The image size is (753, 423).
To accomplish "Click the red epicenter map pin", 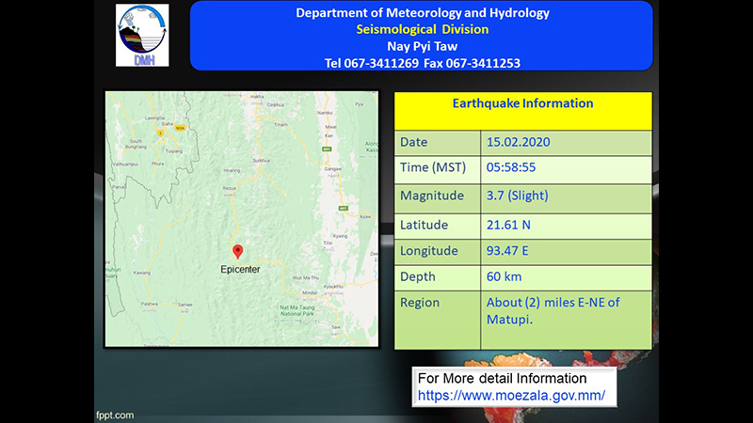I will click(238, 252).
